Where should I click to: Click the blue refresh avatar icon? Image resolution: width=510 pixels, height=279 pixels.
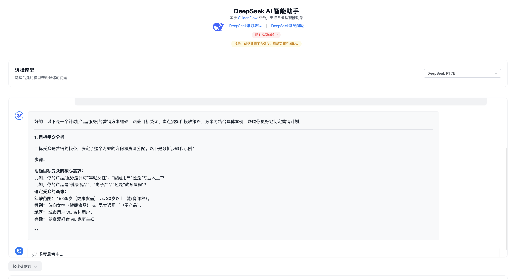click(19, 251)
